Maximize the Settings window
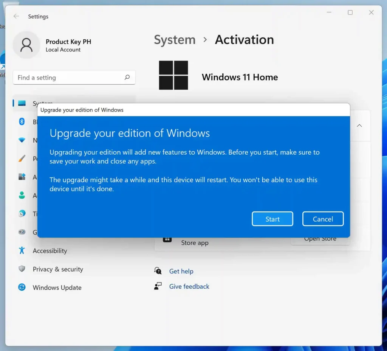Image resolution: width=387 pixels, height=351 pixels. [350, 12]
